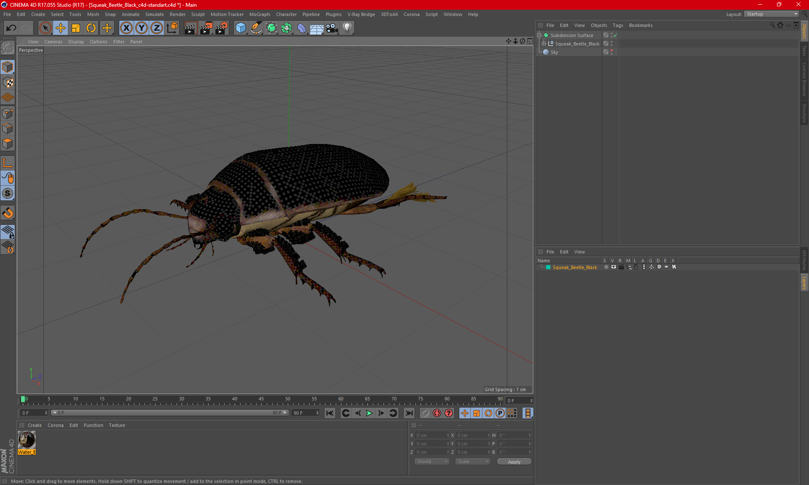Go to start of animation
The height and width of the screenshot is (485, 809).
(x=330, y=413)
